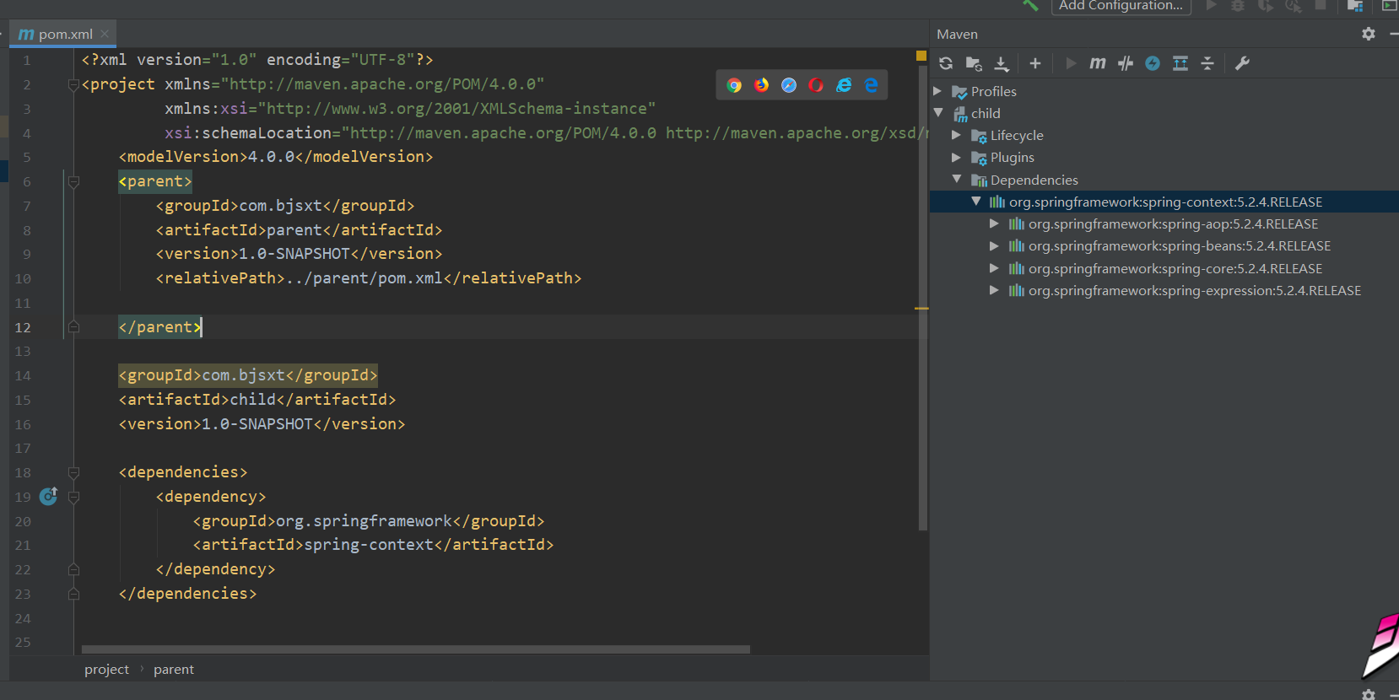Expand the Lifecycle node arrow

tap(956, 135)
